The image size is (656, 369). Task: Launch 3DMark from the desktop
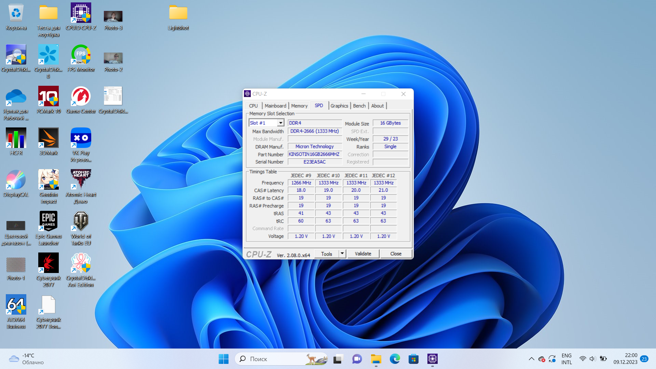tap(48, 138)
